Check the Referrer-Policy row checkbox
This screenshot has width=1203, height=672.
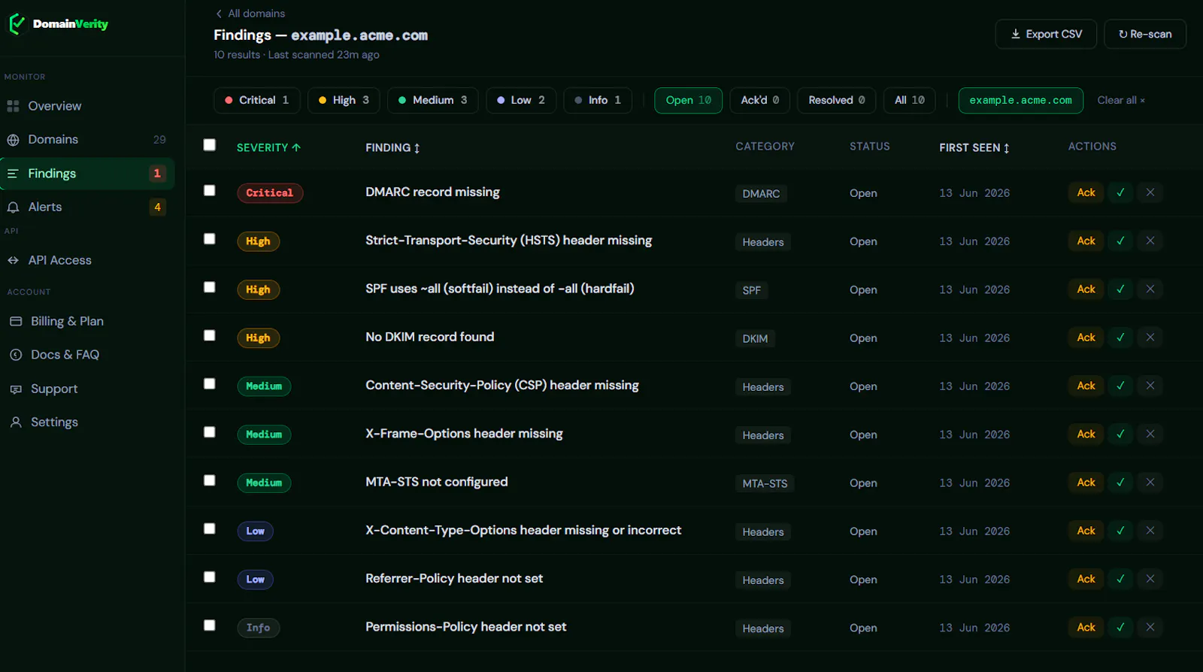tap(210, 577)
